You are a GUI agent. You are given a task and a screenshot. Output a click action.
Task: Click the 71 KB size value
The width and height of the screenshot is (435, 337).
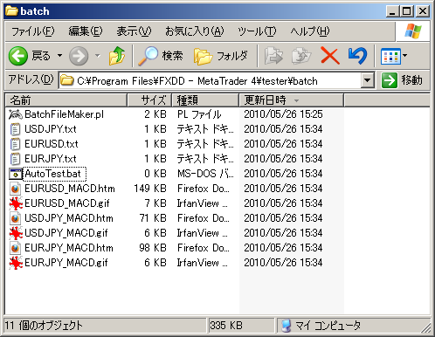(x=153, y=218)
